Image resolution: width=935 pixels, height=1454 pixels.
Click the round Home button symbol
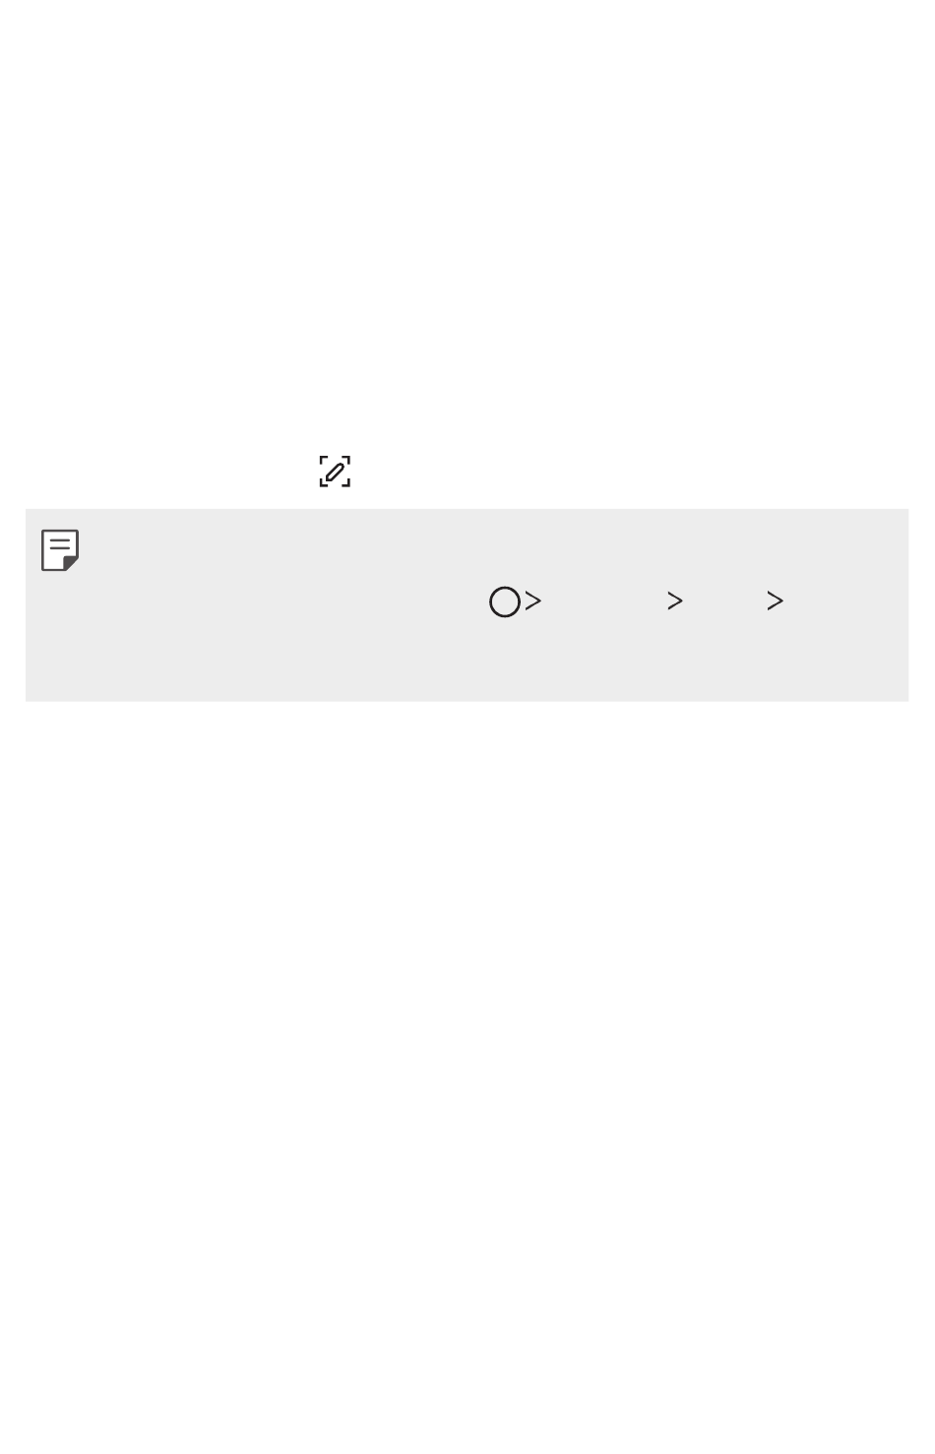505,601
